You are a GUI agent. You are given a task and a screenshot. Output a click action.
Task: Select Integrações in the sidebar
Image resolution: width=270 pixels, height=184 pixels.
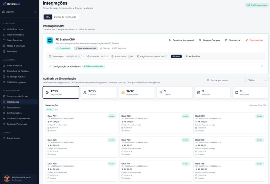(x=19, y=102)
